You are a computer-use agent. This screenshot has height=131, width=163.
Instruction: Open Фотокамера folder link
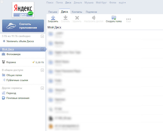pyautogui.click(x=13, y=54)
